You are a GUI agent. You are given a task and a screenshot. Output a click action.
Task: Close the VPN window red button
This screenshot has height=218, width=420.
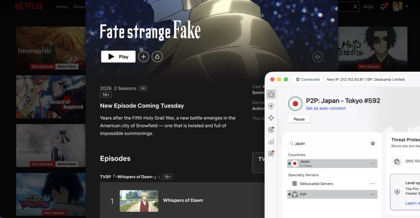pyautogui.click(x=272, y=79)
